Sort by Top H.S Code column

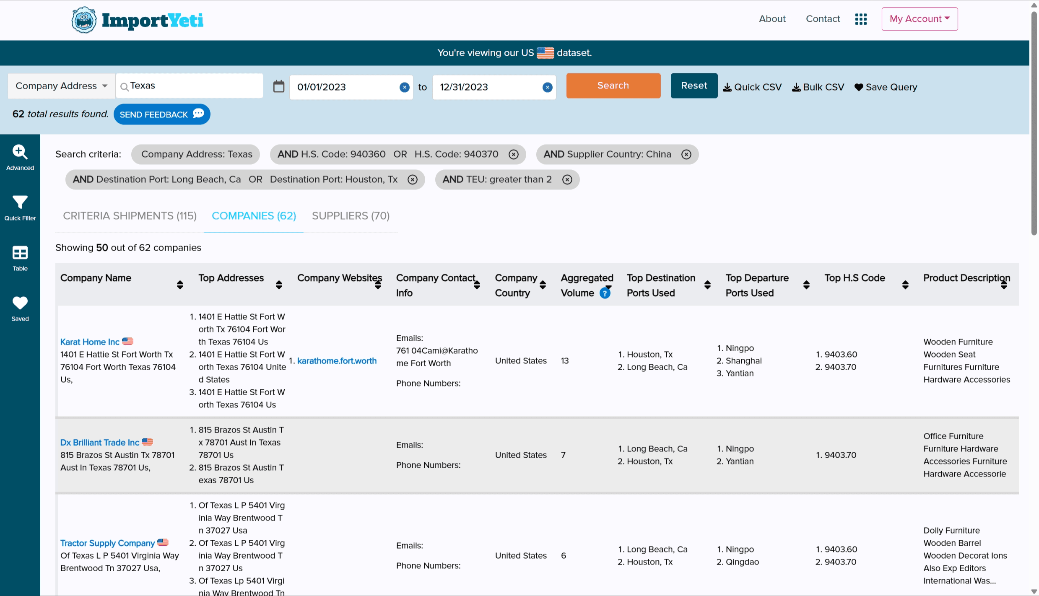coord(905,285)
